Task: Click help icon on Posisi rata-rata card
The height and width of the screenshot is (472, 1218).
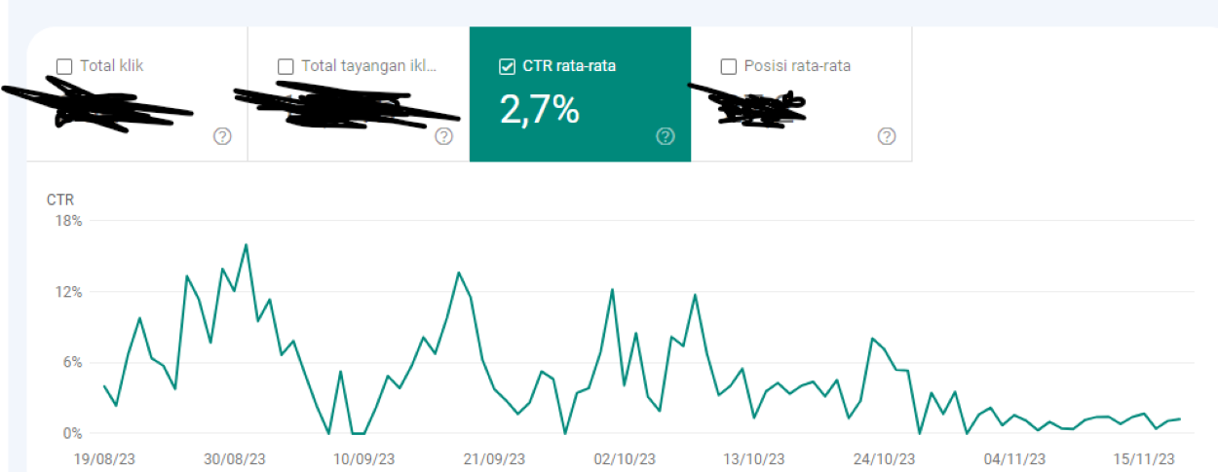Action: click(887, 136)
